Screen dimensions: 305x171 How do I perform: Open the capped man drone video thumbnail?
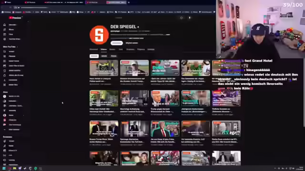[x=134, y=68]
